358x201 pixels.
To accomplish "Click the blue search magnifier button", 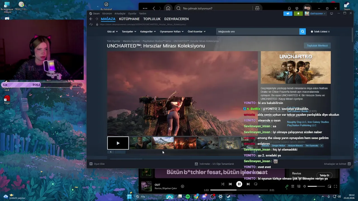I will [x=302, y=32].
